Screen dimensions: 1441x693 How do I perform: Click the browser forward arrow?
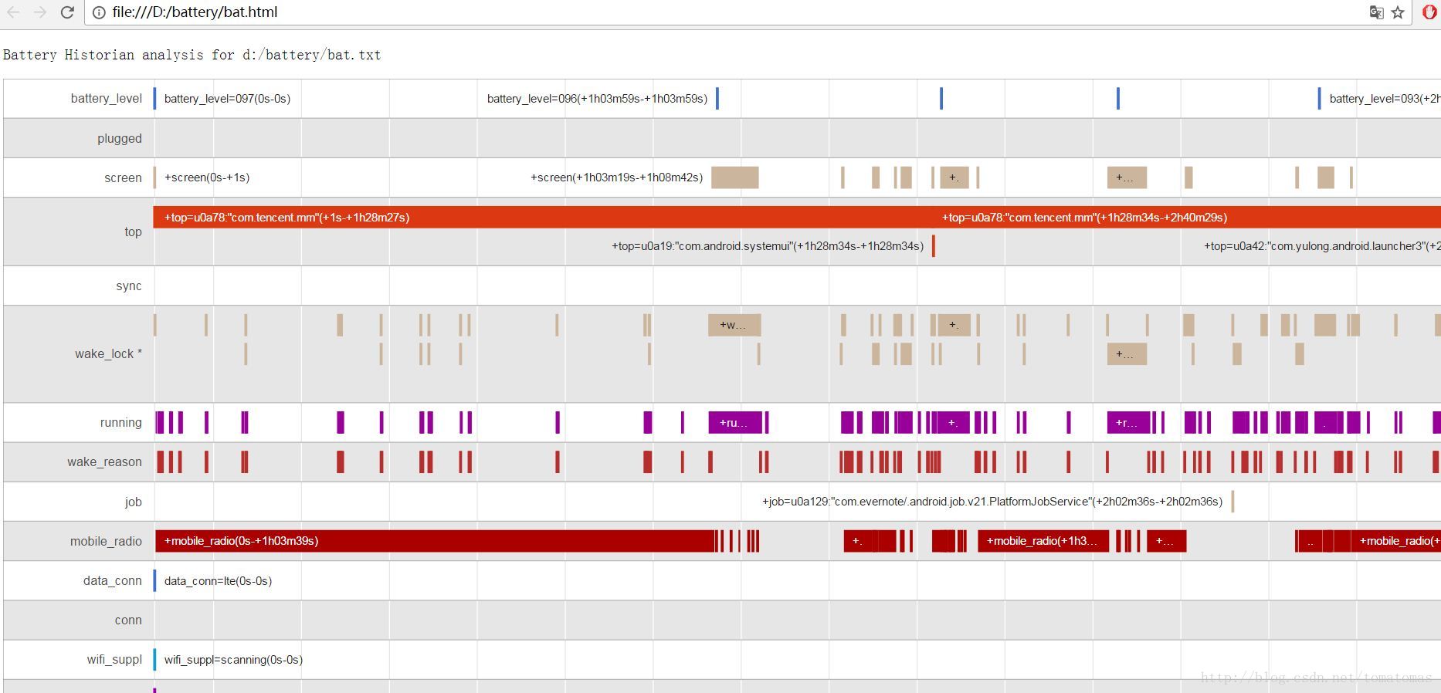pos(39,12)
